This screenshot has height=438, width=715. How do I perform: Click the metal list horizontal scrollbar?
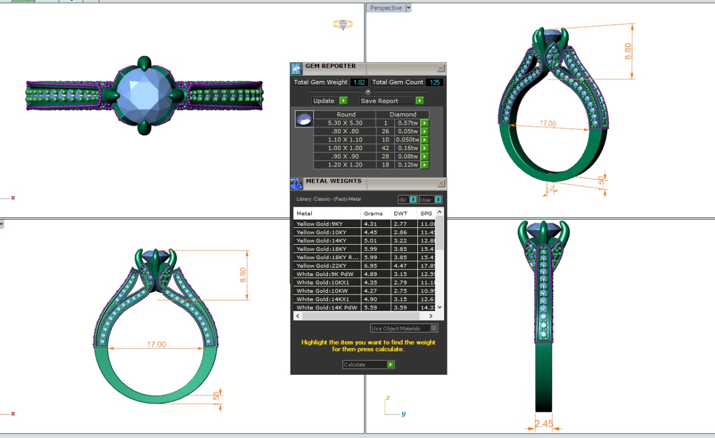[363, 316]
